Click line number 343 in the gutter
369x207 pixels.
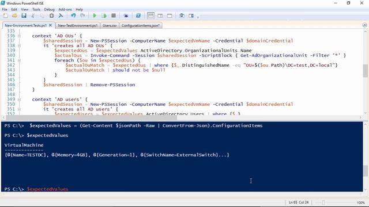11,70
